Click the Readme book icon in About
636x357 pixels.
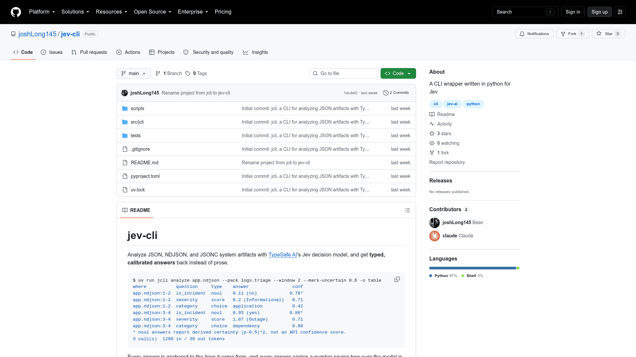coord(432,114)
